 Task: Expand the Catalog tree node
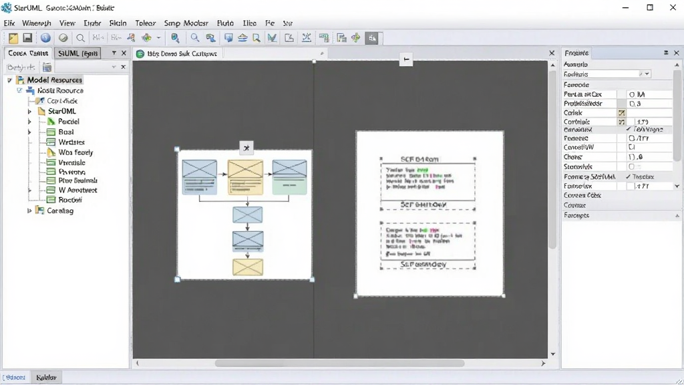(x=29, y=211)
